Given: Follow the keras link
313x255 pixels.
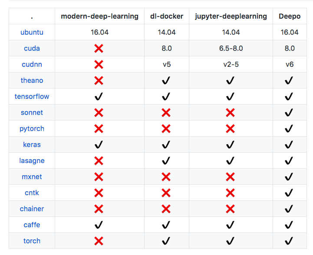Looking at the screenshot, I should pos(32,145).
